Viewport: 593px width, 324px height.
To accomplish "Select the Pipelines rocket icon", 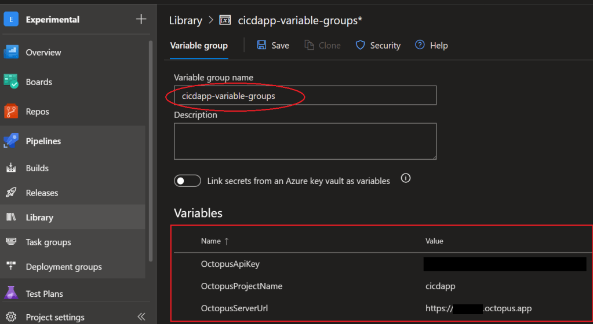I will point(12,141).
